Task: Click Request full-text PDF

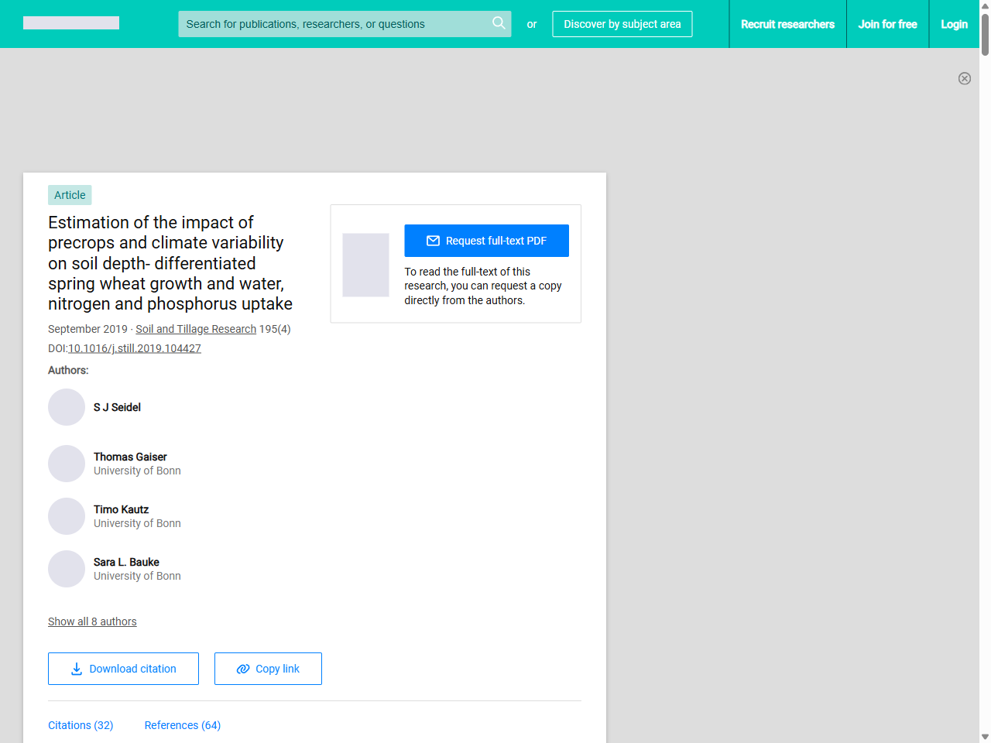Action: point(486,241)
